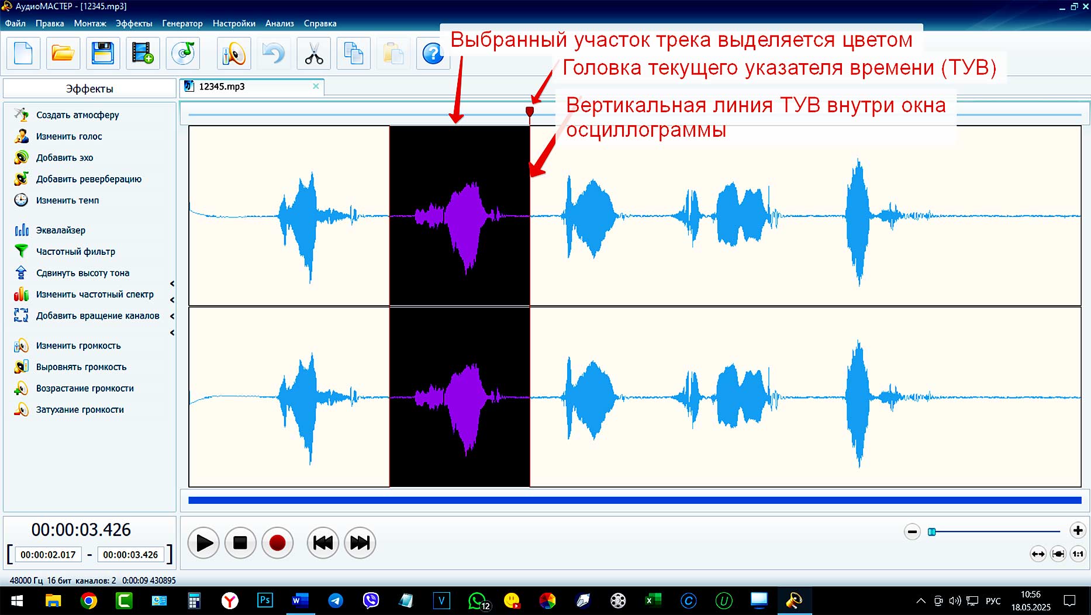The image size is (1091, 615).
Task: Open help with the question mark icon
Action: [x=433, y=54]
